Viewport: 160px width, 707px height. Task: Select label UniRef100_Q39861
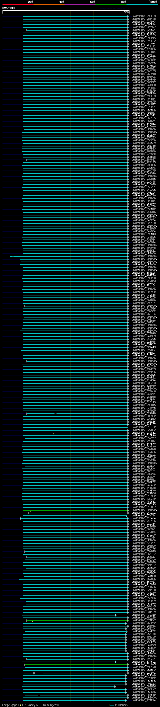click(143, 433)
